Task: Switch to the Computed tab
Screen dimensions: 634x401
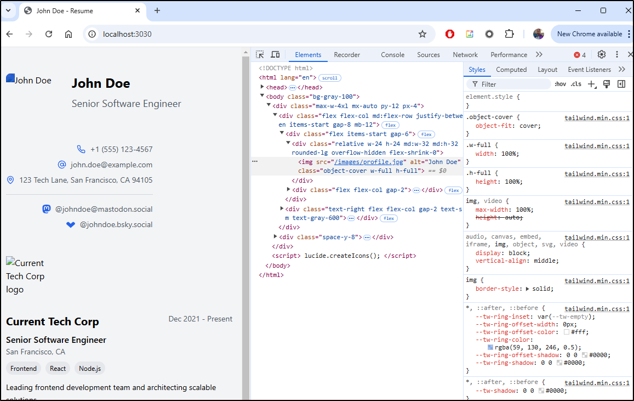Action: pos(511,70)
